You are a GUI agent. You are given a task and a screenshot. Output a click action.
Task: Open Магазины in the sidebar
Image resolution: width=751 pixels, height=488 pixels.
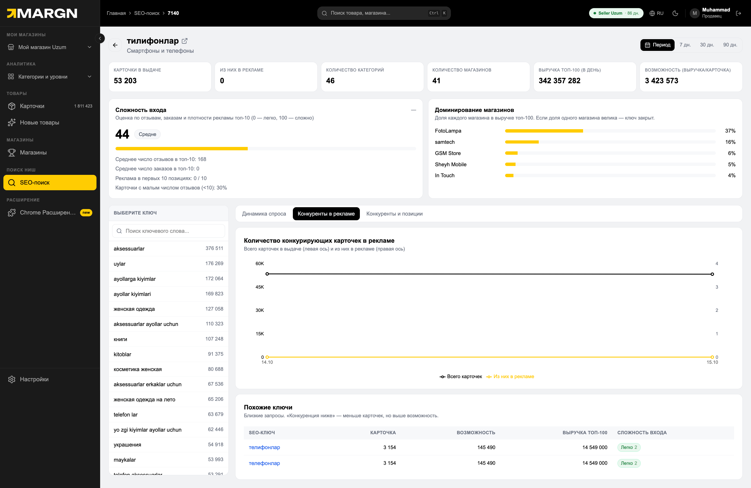tap(50, 153)
